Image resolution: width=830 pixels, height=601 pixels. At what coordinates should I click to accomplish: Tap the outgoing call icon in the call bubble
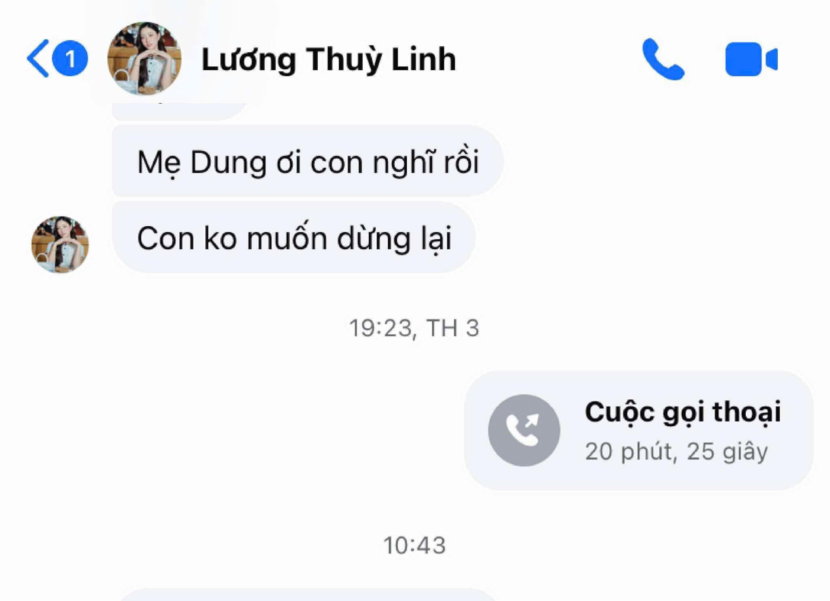click(x=524, y=430)
